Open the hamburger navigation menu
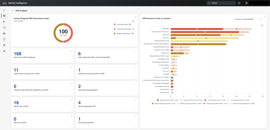Image resolution: width=270 pixels, height=130 pixels. [4, 10]
